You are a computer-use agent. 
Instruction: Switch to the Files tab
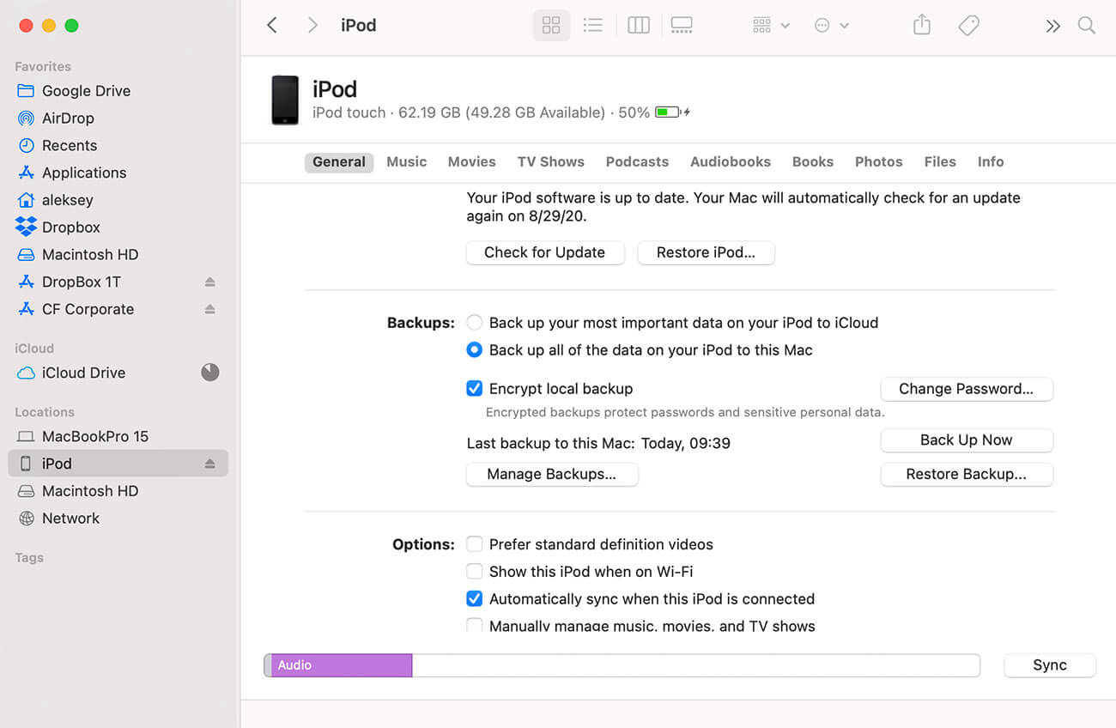point(940,162)
